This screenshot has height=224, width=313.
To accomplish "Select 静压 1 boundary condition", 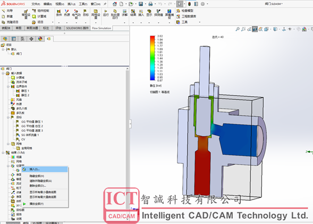I will 22,91.
